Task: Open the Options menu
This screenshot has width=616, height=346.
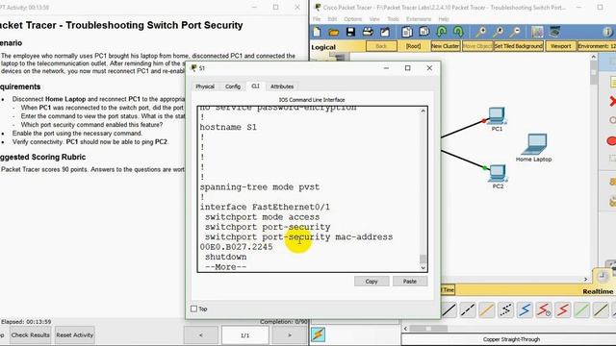Action: coord(353,19)
